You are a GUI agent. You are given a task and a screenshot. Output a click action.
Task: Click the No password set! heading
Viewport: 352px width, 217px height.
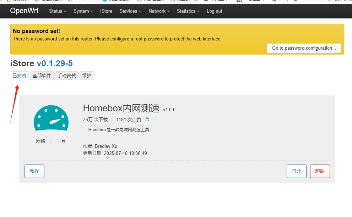(x=36, y=31)
